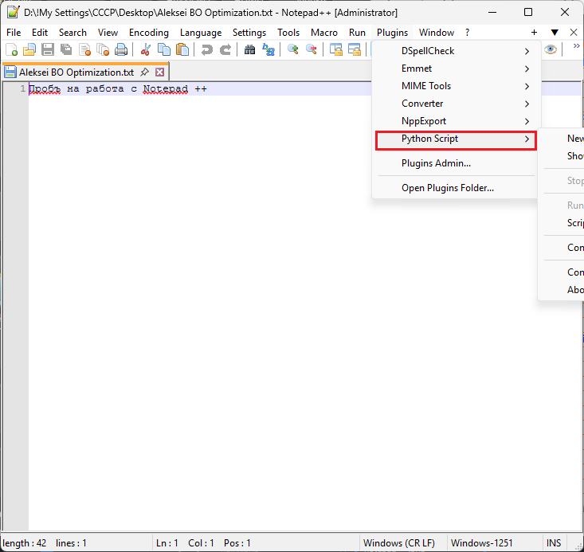Click the Ln : 1 Col : 1 status text
584x552 pixels.
click(x=185, y=543)
